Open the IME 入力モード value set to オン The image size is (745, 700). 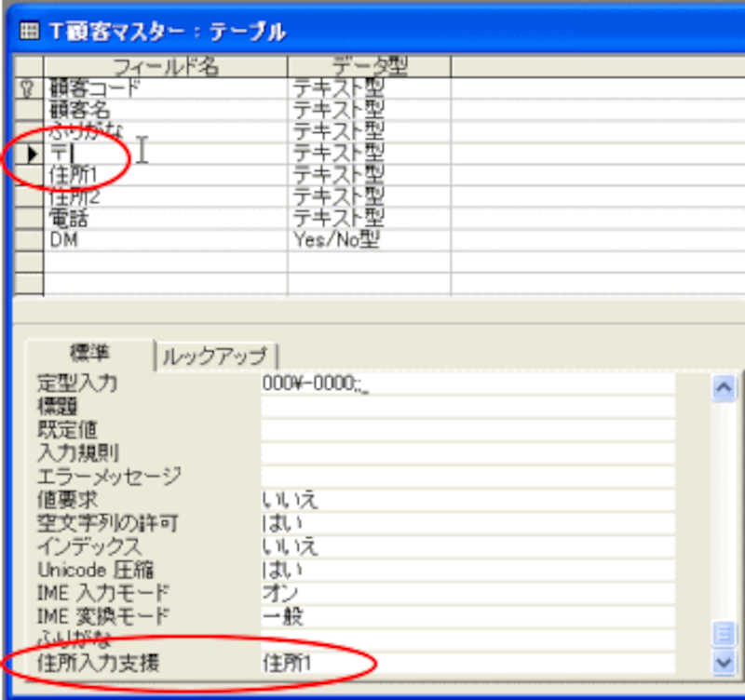[x=466, y=593]
